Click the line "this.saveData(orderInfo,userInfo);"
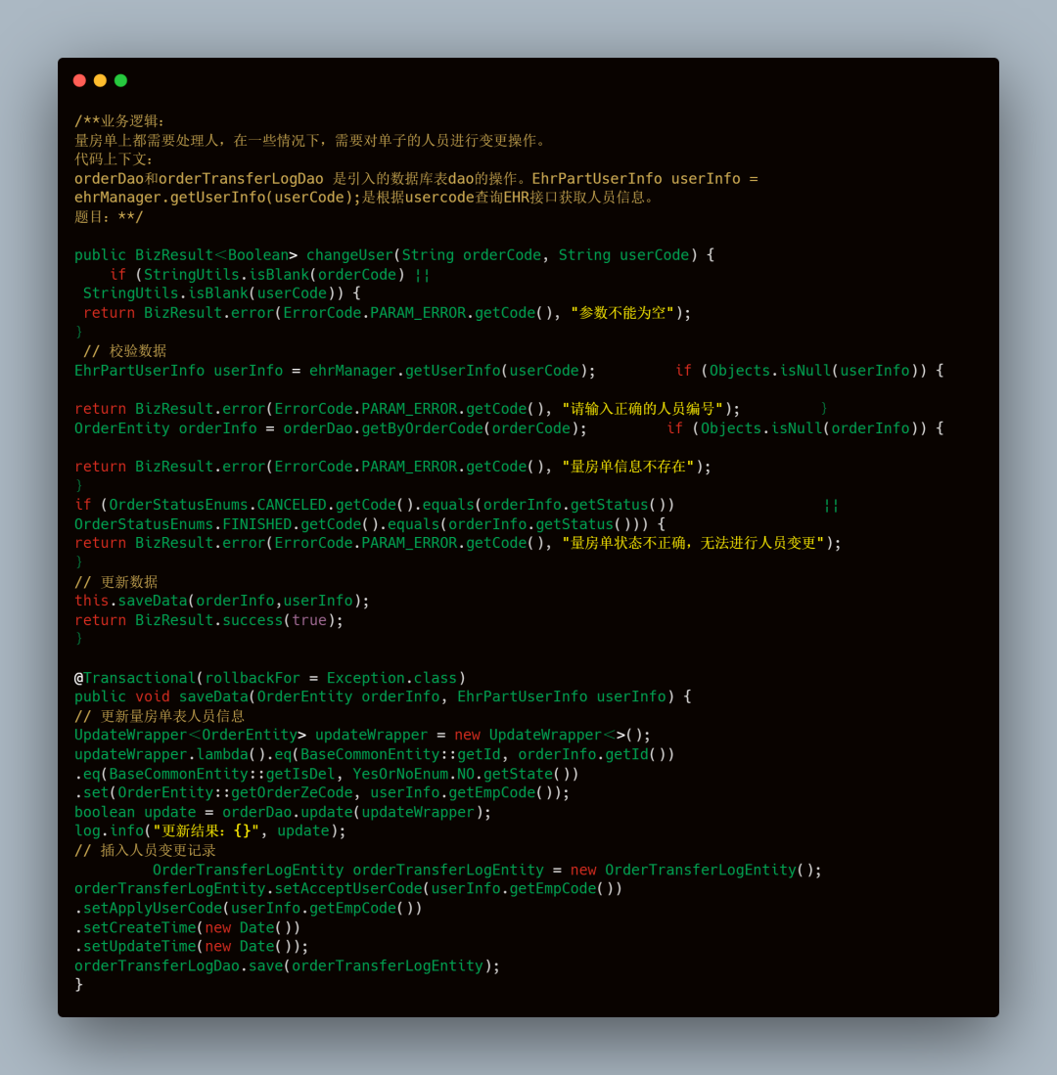 (x=221, y=602)
